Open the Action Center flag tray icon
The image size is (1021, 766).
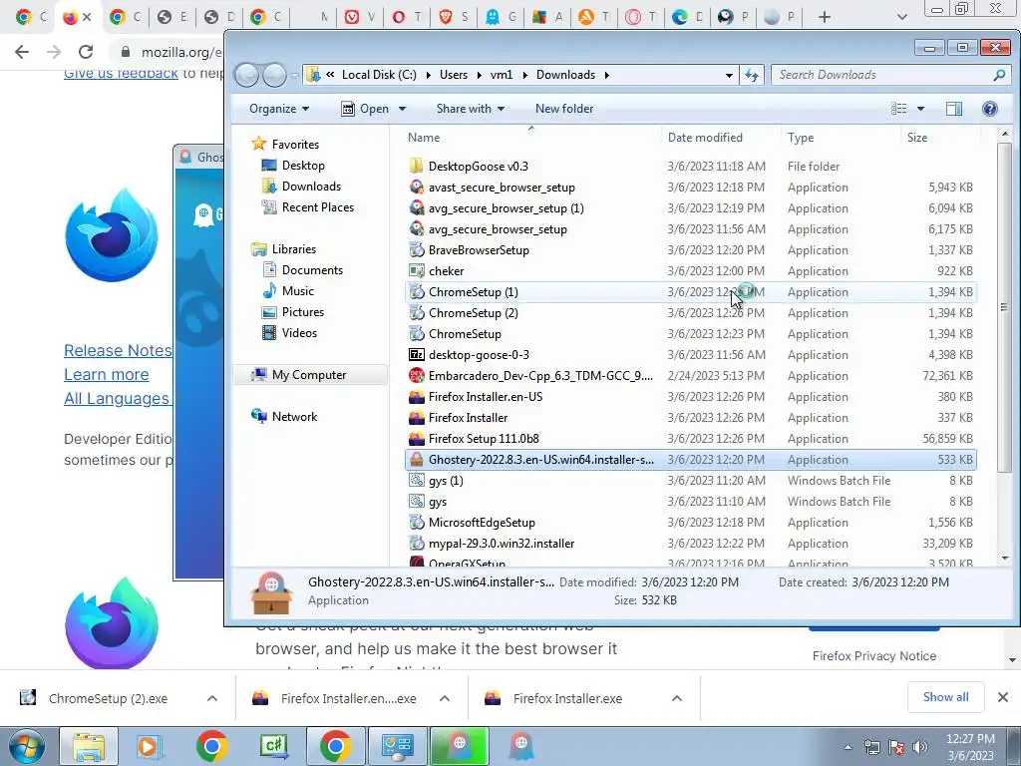896,747
